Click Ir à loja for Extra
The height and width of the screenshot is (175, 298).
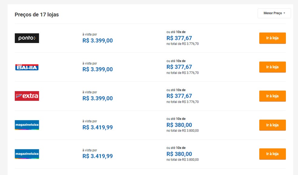pyautogui.click(x=272, y=96)
